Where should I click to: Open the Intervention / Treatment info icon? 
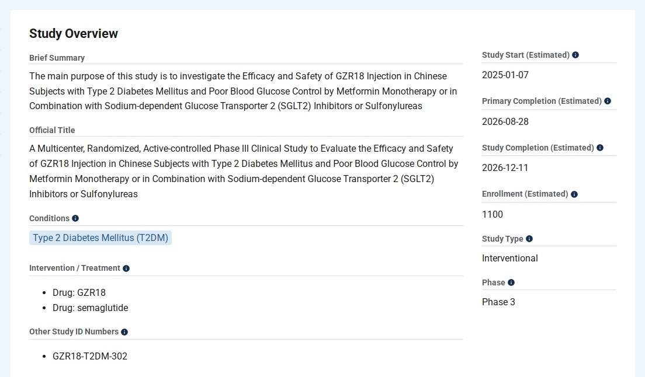point(126,268)
